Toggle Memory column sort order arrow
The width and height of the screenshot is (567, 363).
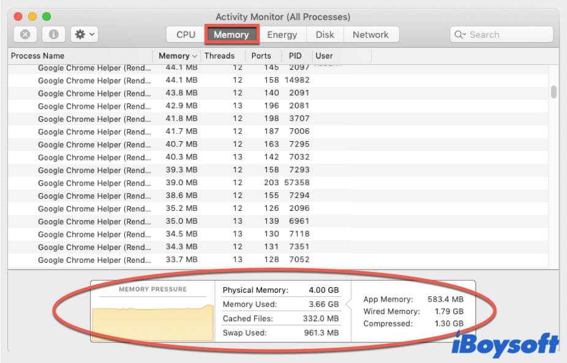tap(195, 56)
